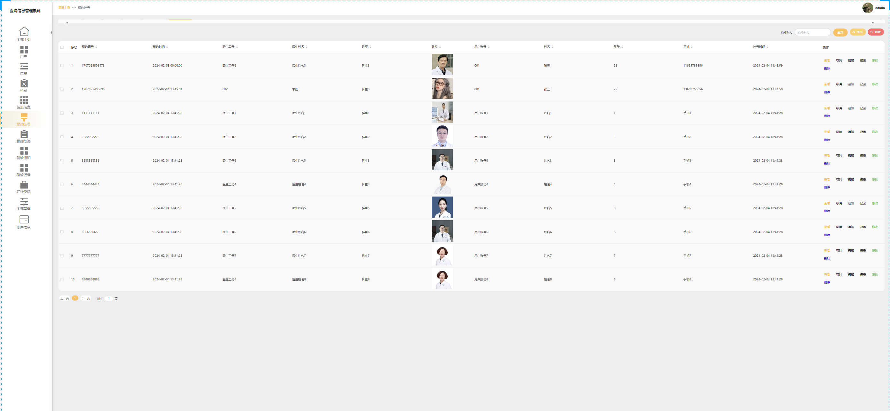The width and height of the screenshot is (890, 411).
Task: Click the yellow 添加 add button
Action: [x=858, y=32]
